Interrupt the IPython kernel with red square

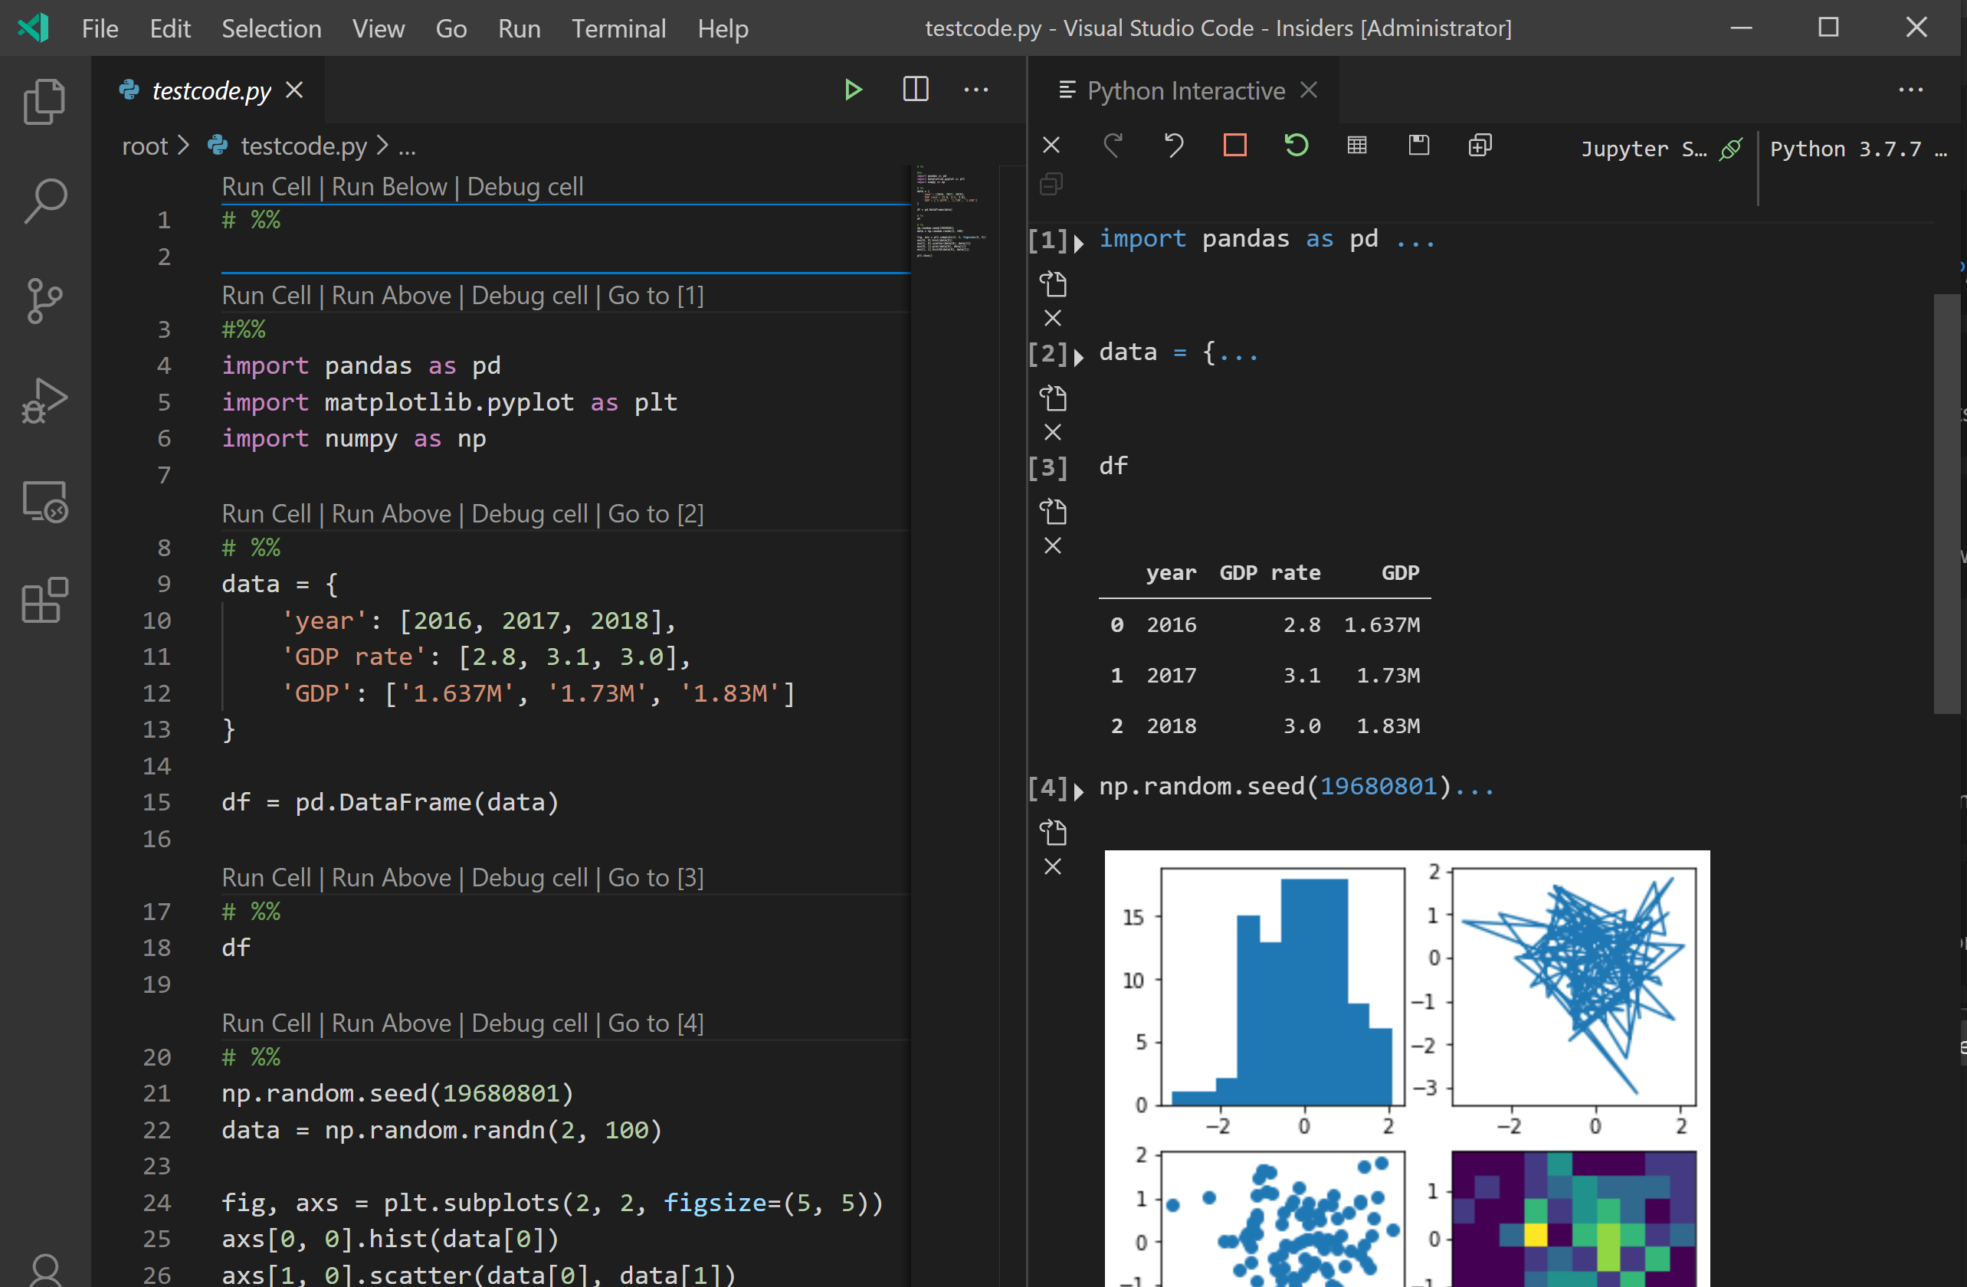point(1234,146)
